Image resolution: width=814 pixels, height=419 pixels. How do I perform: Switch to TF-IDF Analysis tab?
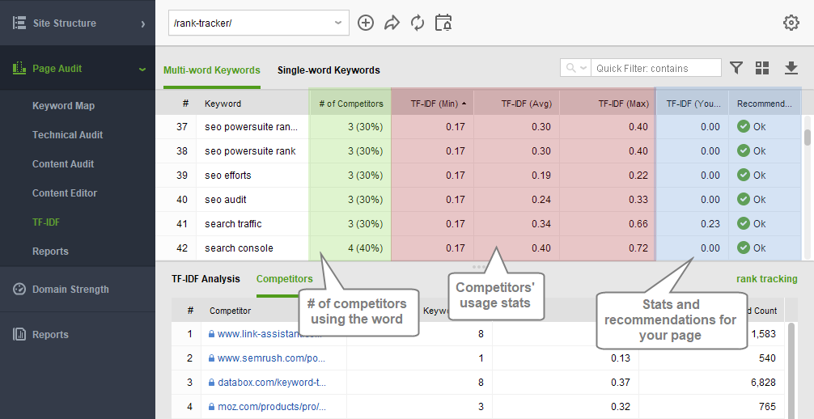click(x=206, y=279)
